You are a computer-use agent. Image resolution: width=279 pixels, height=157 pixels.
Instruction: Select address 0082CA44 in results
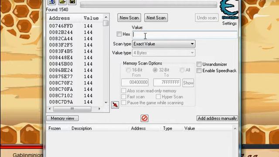(x=61, y=39)
